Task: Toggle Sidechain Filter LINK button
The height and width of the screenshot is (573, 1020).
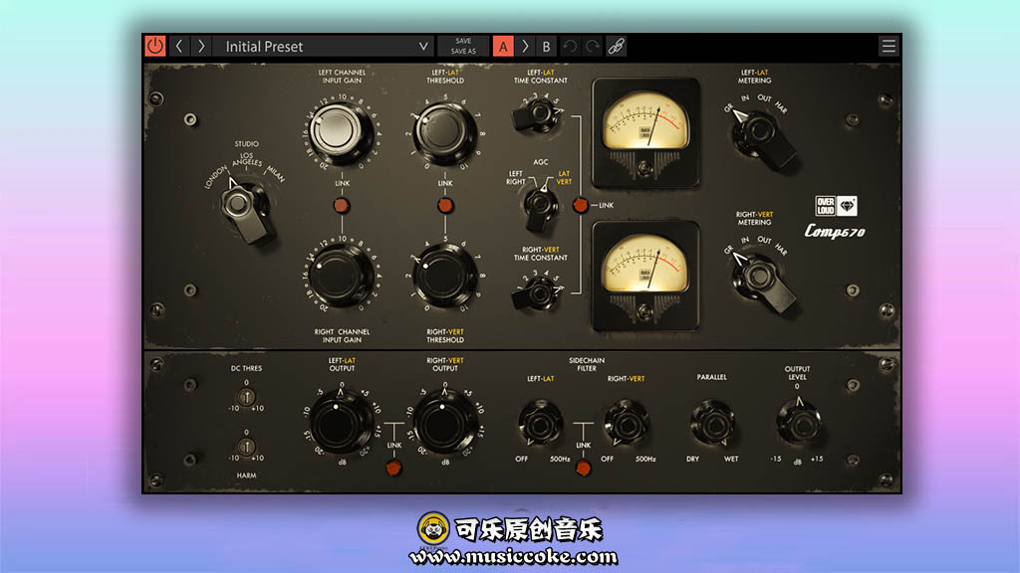Action: 583,468
